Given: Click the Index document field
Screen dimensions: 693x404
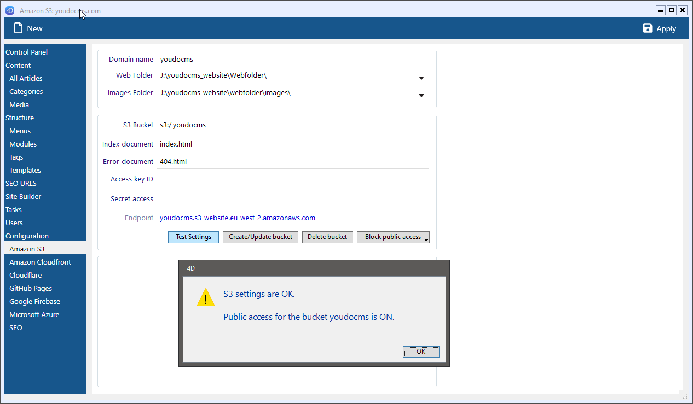Looking at the screenshot, I should (x=293, y=144).
